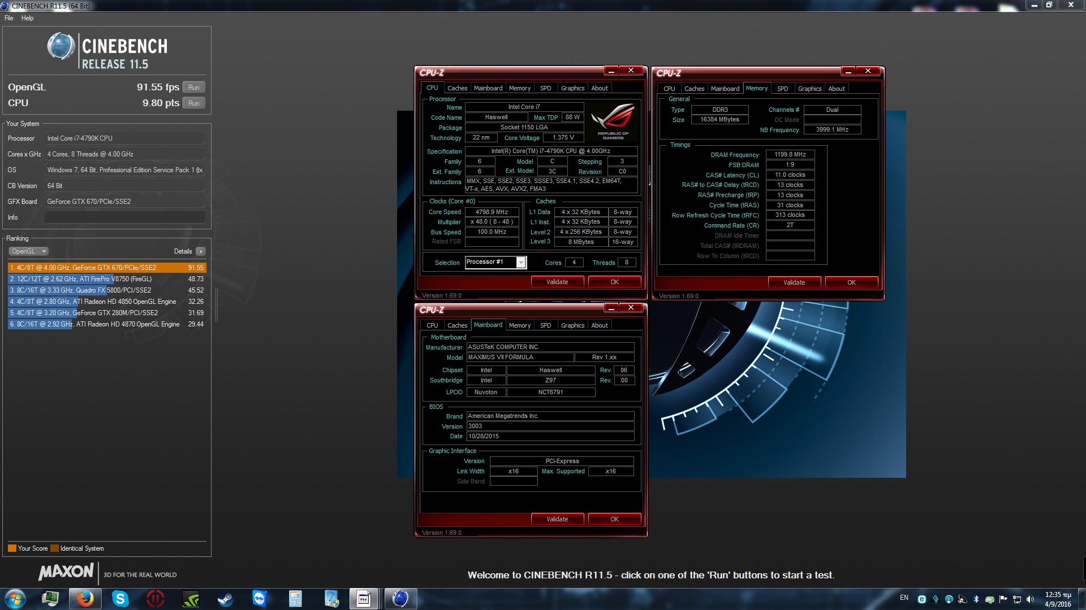Open SPD tab in CPU-Z Memory window
Screen dimensions: 1086x610
(x=782, y=89)
